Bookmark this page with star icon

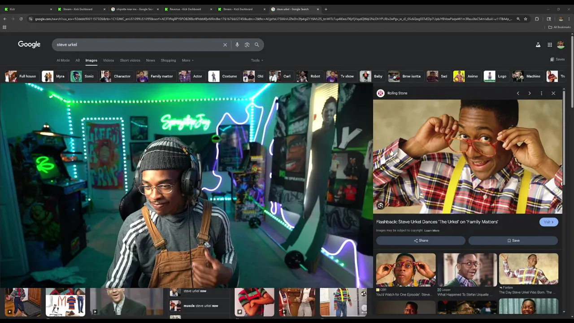pyautogui.click(x=526, y=19)
